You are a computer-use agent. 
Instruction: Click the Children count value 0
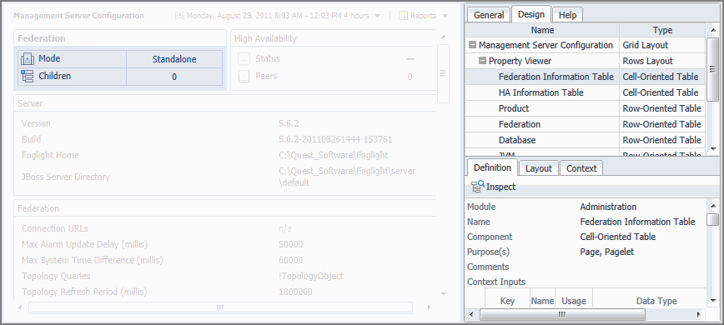[174, 77]
